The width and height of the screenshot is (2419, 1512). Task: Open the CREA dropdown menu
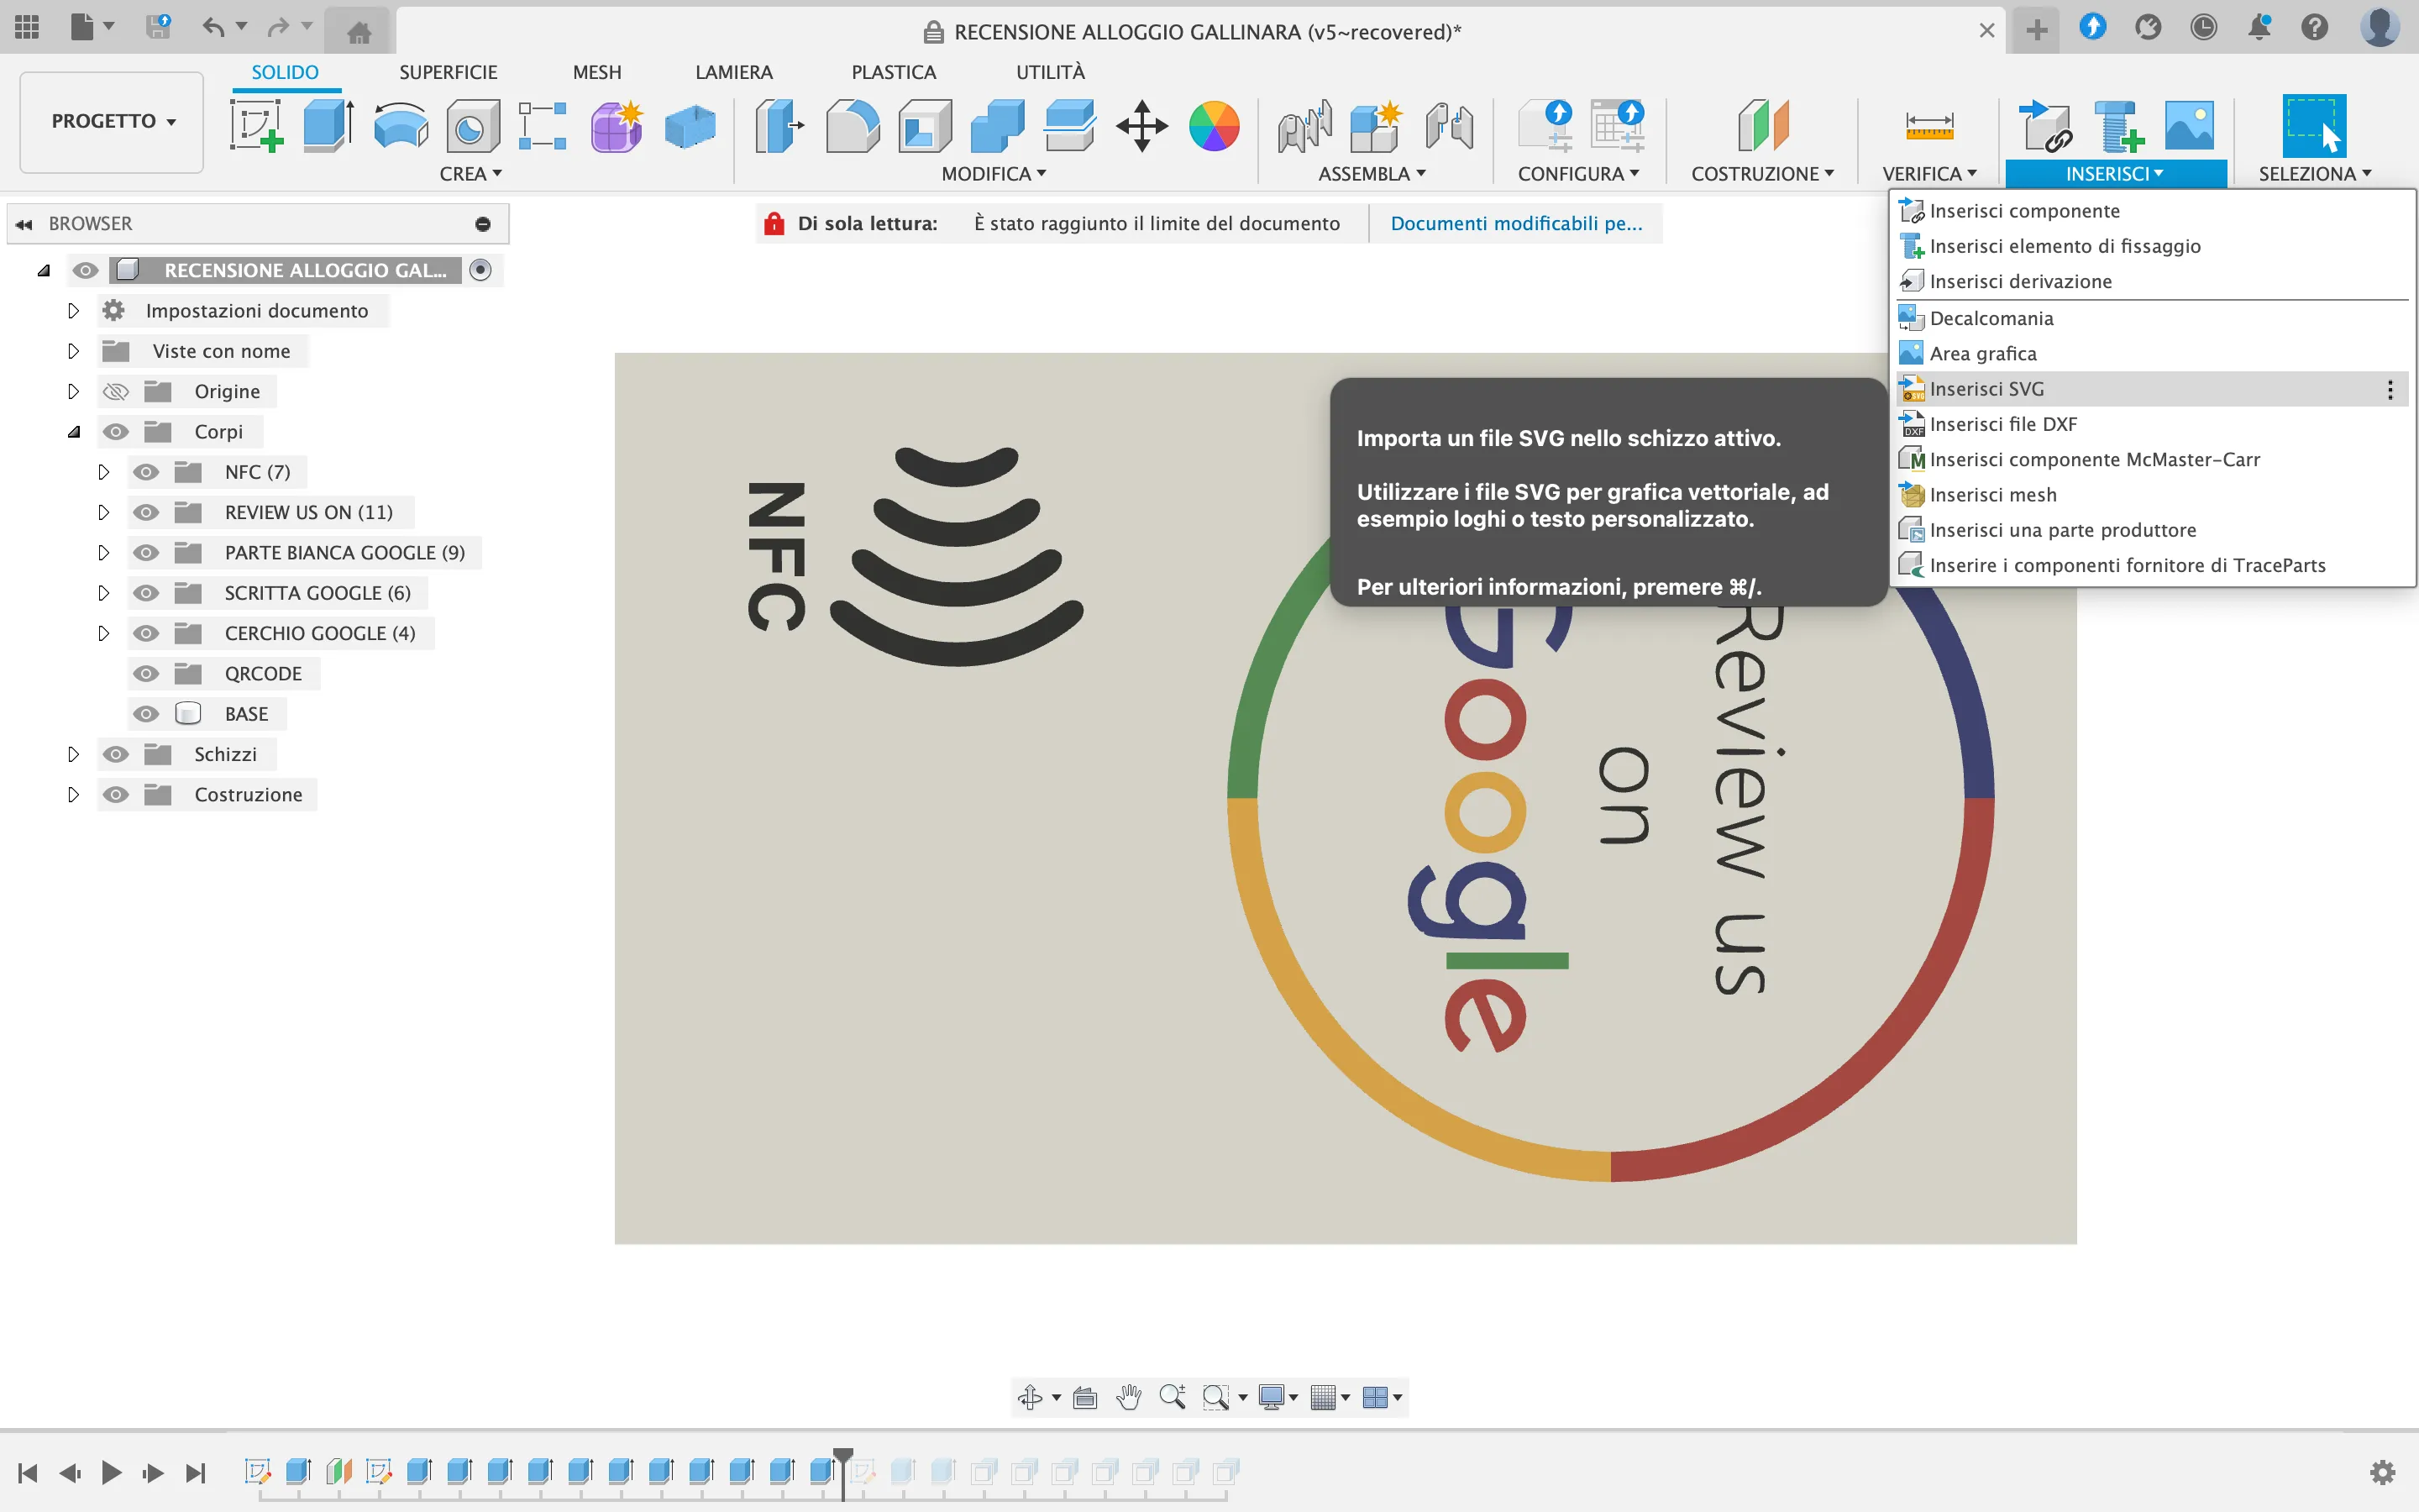point(470,174)
